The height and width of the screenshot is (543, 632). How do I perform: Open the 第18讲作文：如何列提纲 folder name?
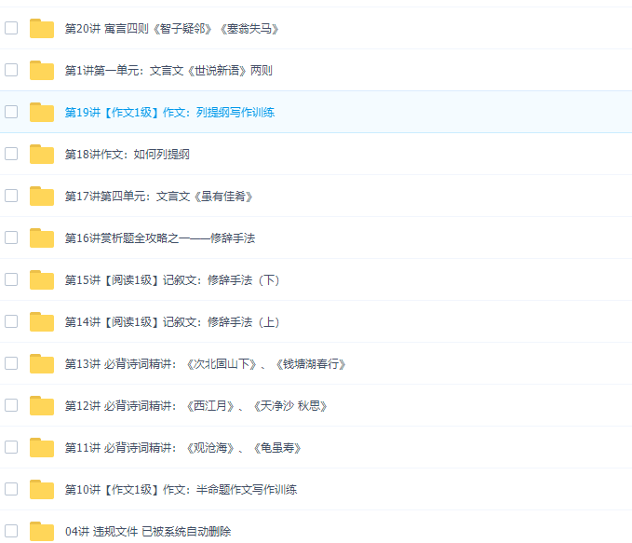(127, 155)
